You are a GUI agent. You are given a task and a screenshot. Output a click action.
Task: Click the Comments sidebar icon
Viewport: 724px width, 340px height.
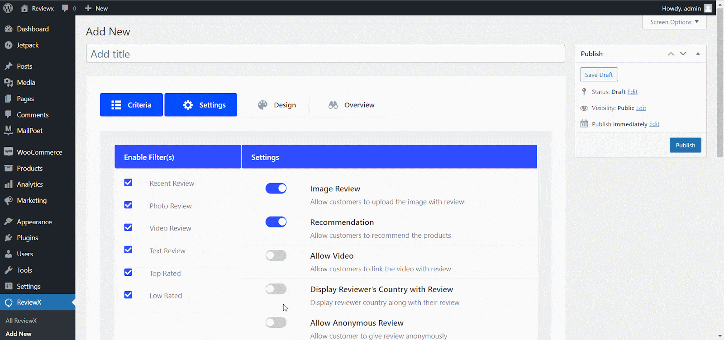(x=8, y=114)
